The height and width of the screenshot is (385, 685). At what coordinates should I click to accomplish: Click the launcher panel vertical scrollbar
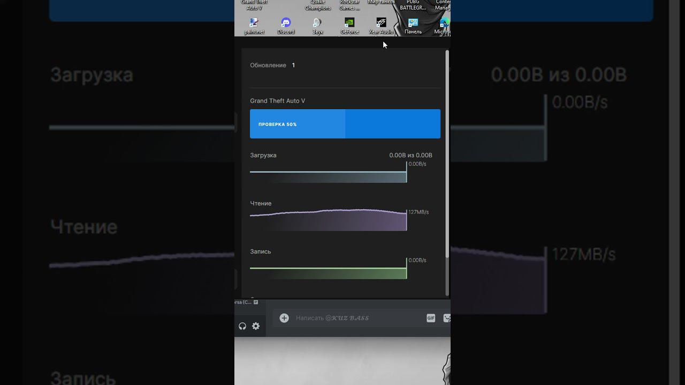click(x=447, y=155)
